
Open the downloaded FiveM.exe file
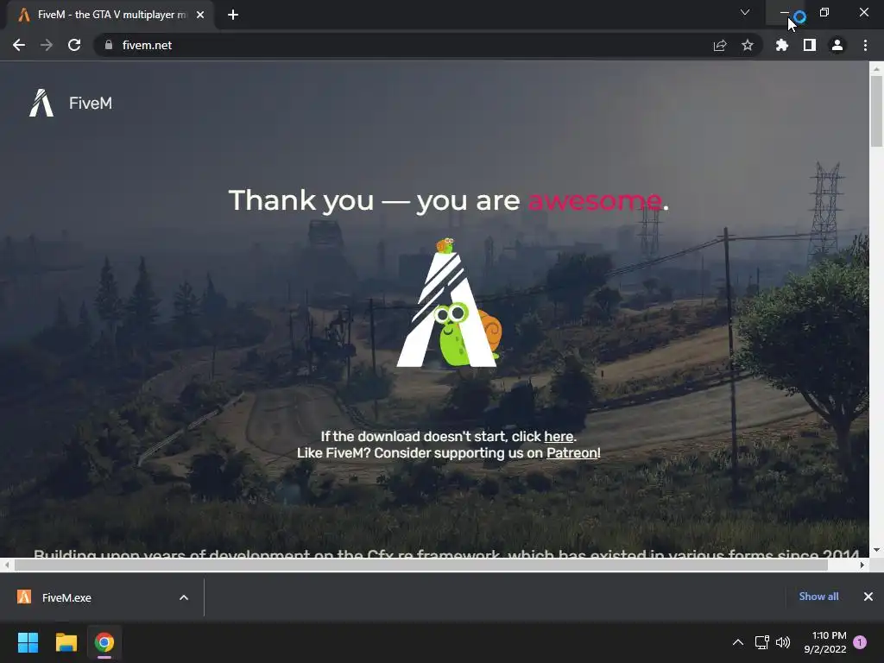[x=66, y=597]
